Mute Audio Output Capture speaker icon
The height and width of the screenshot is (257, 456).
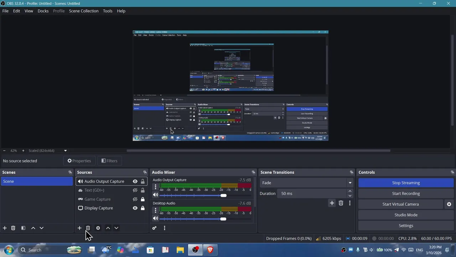pyautogui.click(x=155, y=195)
